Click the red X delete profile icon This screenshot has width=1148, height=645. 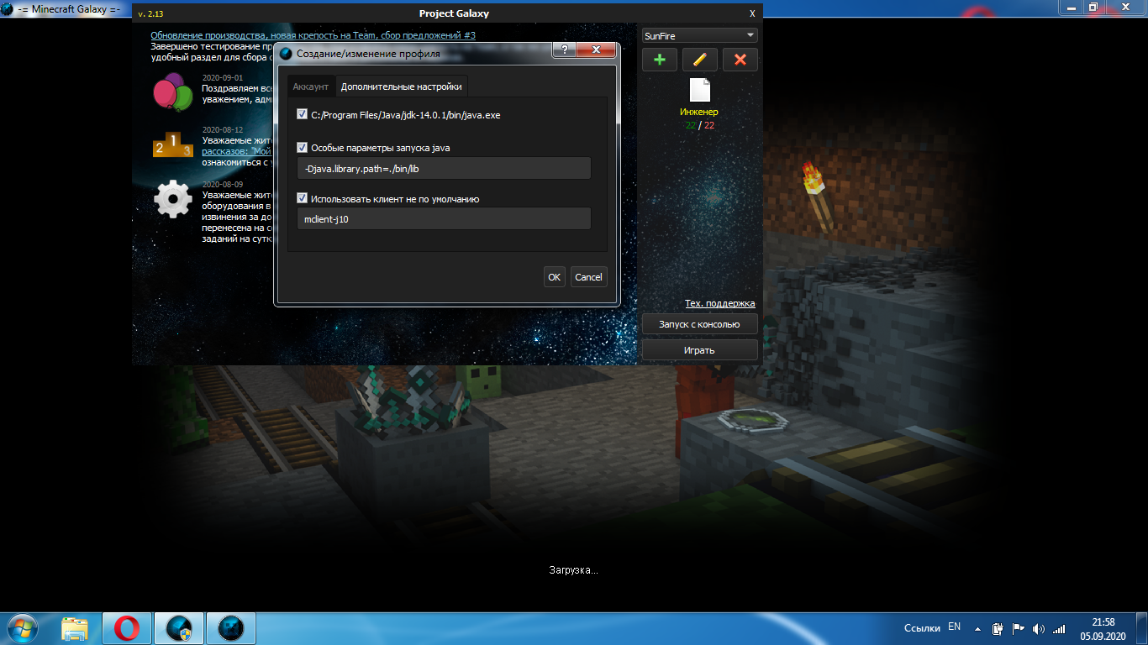click(740, 60)
